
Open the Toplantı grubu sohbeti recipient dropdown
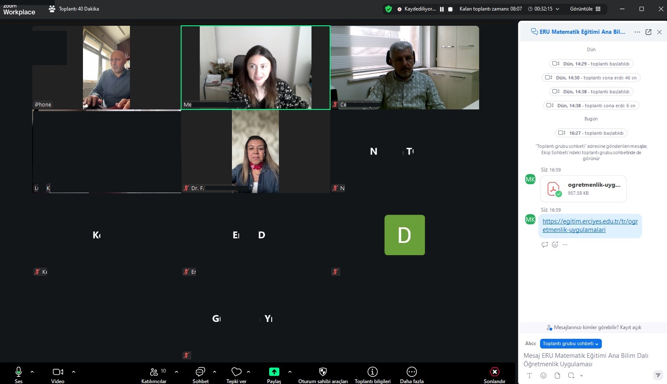(571, 344)
